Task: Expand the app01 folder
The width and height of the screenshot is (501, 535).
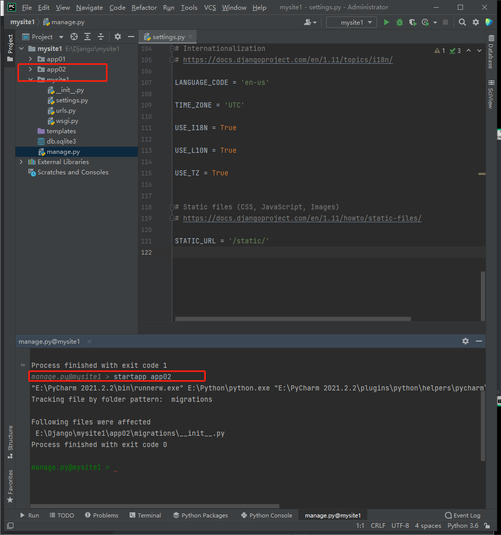Action: (30, 59)
